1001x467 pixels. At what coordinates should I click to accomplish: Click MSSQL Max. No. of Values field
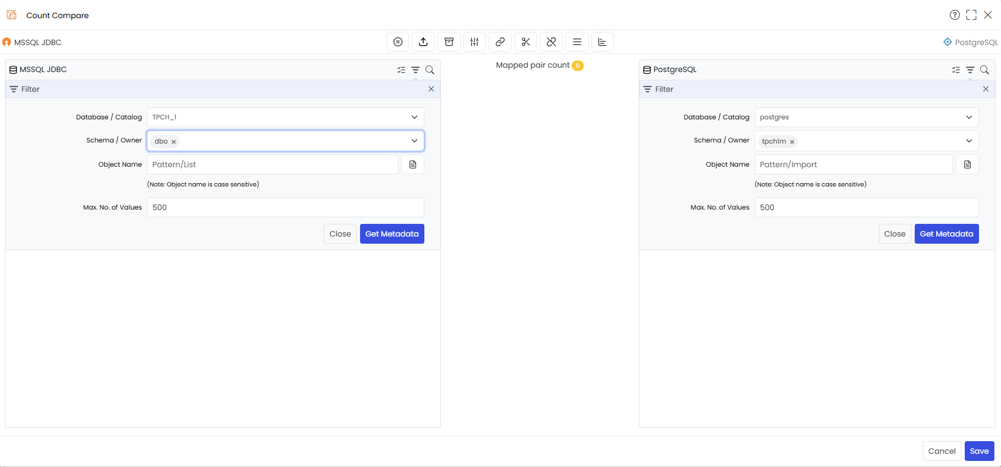[x=285, y=207]
